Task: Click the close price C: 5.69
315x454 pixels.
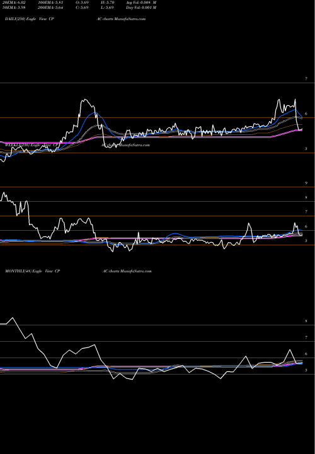Action: click(x=82, y=8)
